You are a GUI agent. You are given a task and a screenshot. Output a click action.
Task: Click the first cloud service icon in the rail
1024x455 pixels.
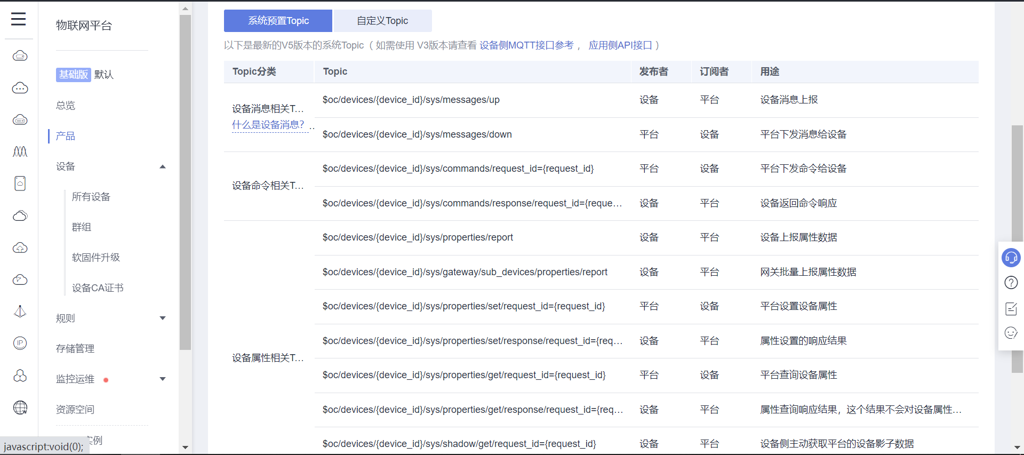click(x=20, y=55)
